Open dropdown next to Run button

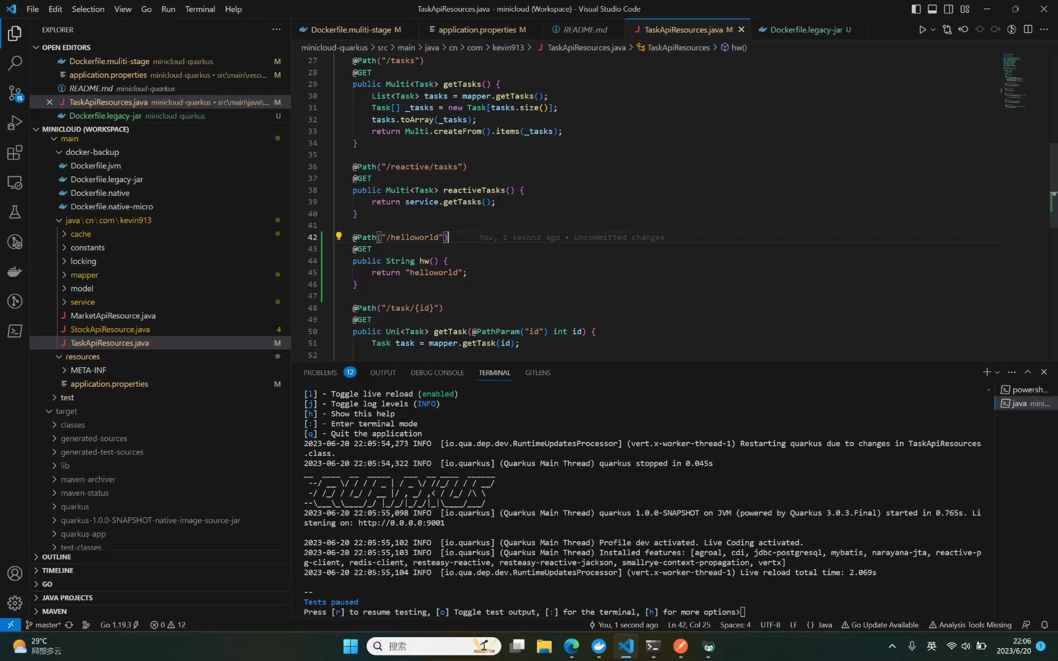pyautogui.click(x=932, y=29)
